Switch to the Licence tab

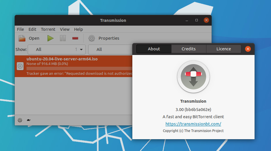point(224,49)
